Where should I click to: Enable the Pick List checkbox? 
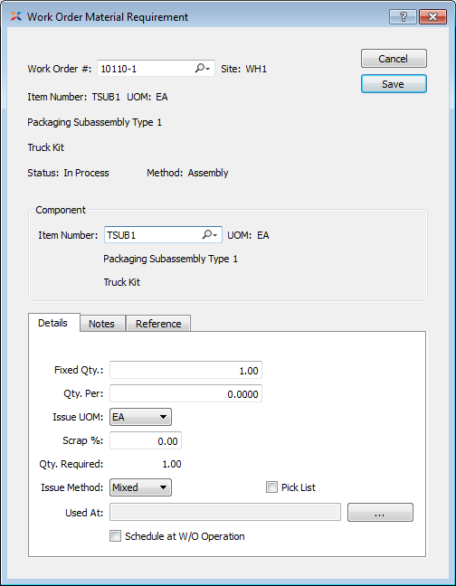click(271, 487)
